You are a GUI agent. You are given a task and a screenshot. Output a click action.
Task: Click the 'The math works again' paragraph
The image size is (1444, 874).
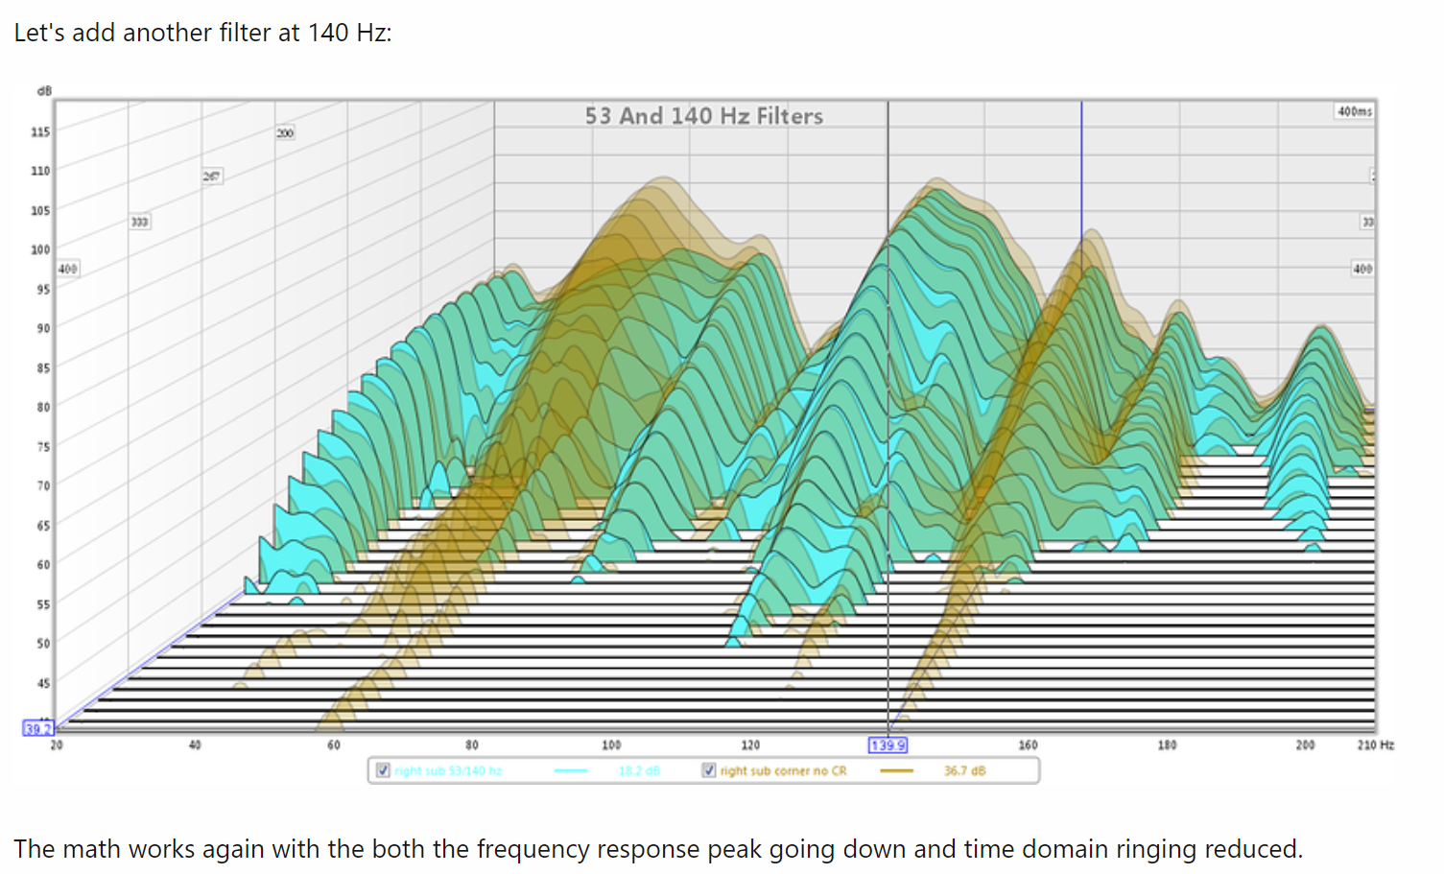(658, 849)
